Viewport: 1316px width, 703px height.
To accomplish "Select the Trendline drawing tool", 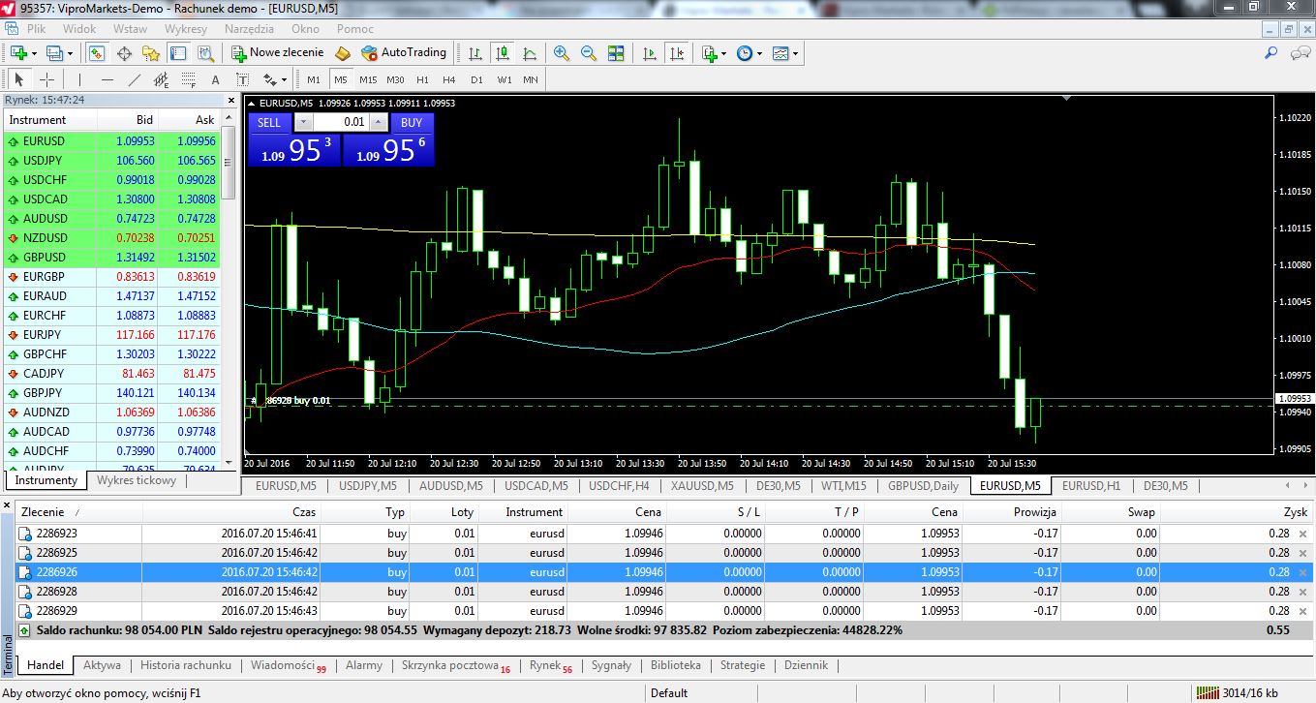I will (135, 79).
